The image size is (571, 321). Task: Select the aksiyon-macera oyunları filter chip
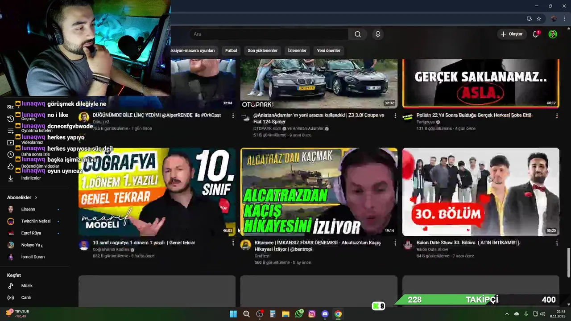point(194,51)
